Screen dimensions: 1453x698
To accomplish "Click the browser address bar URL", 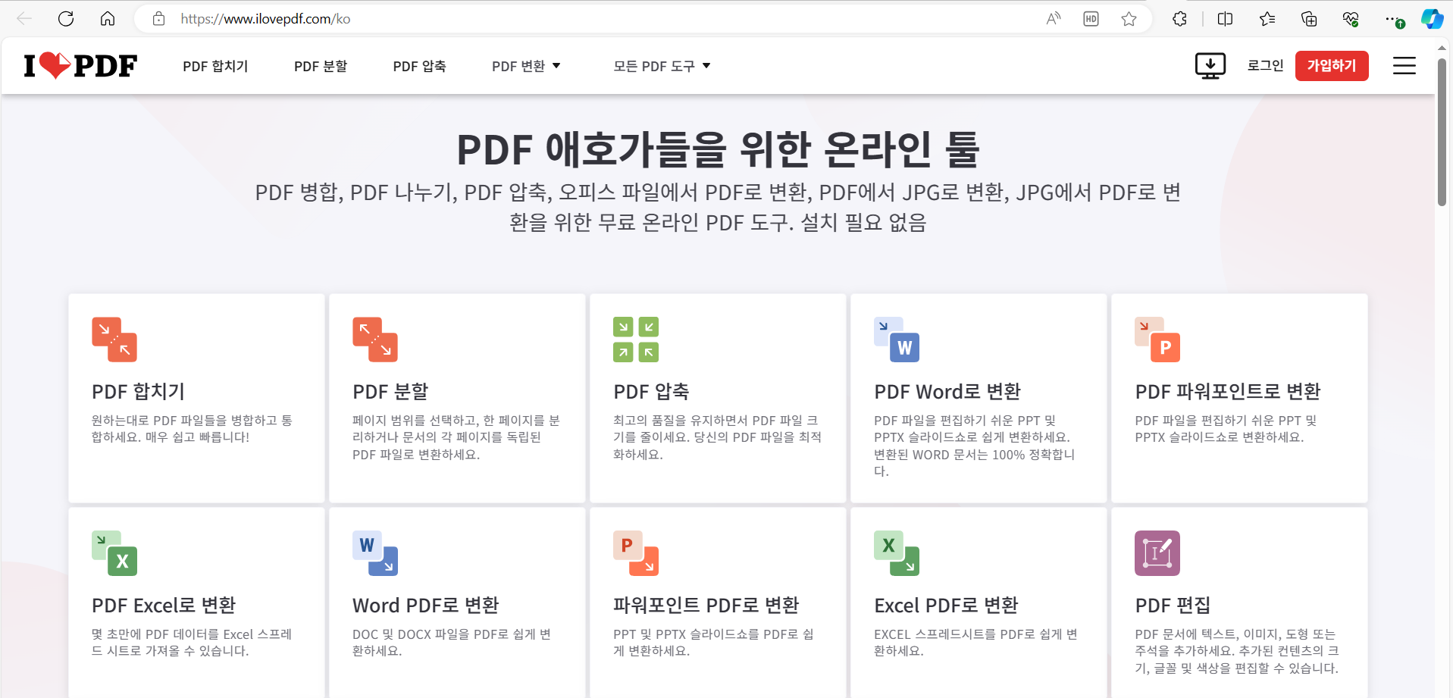I will [x=265, y=19].
